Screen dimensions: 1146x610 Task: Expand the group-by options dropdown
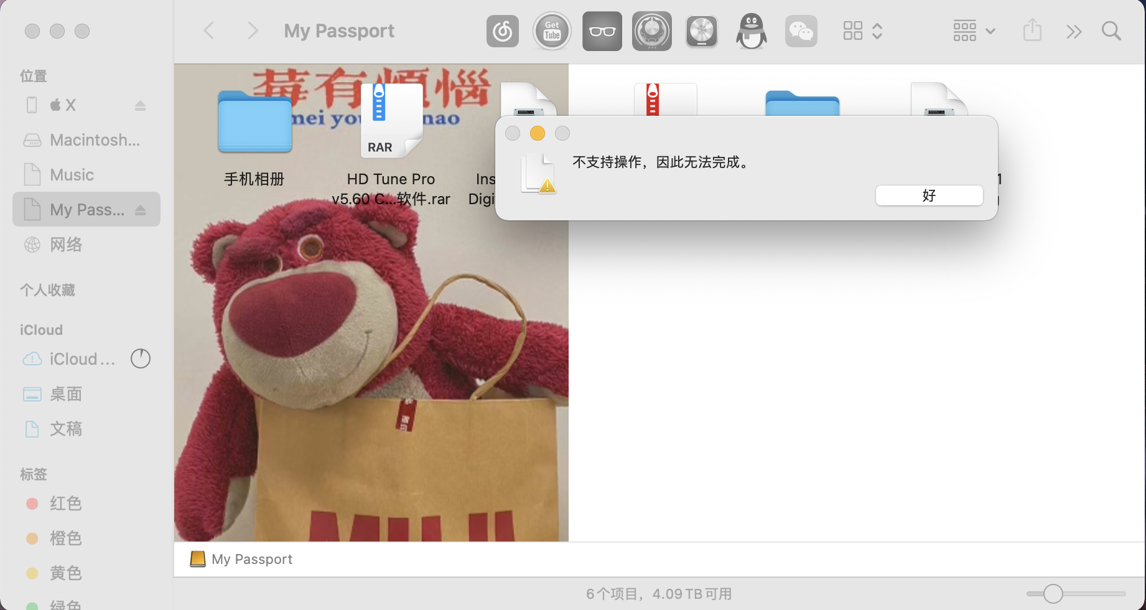pyautogui.click(x=974, y=31)
